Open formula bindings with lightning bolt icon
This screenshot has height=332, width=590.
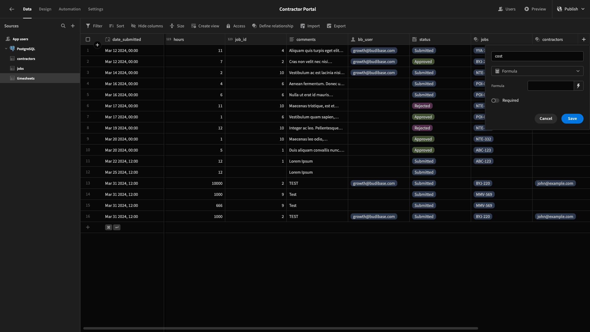point(579,86)
